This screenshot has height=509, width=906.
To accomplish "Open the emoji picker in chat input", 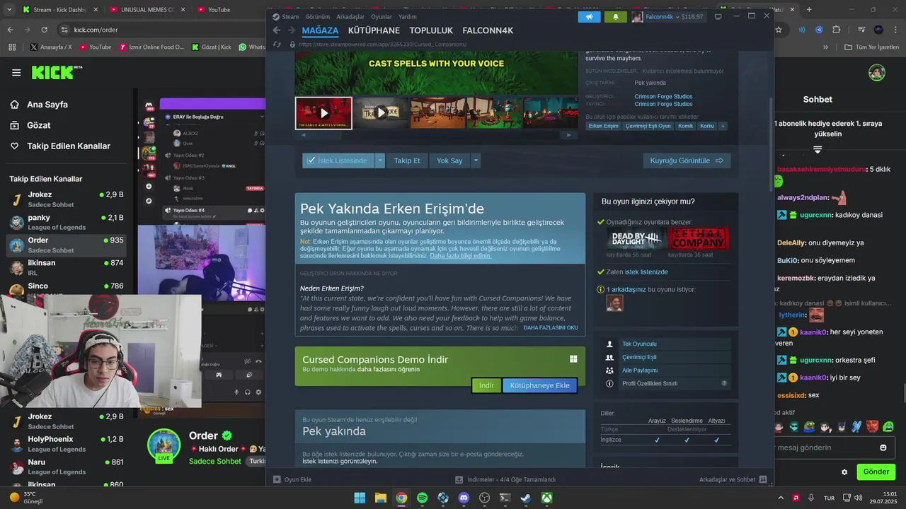I will coord(883,447).
